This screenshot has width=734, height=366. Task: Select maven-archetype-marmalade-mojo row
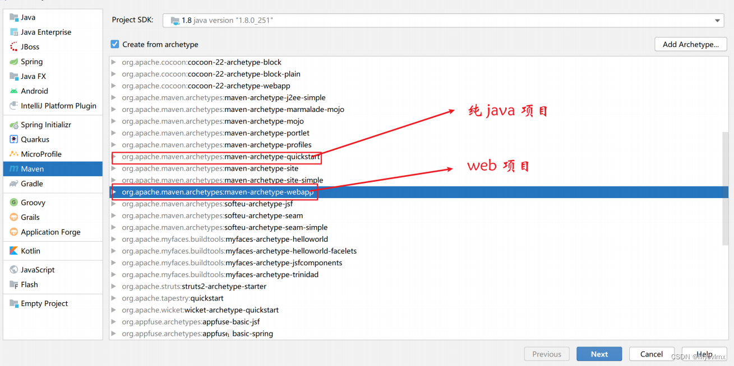pos(418,109)
